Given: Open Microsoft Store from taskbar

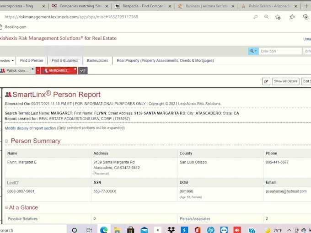Looking at the screenshot, I should point(130,230).
